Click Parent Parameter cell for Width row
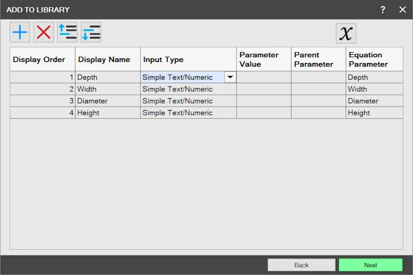The image size is (413, 275). (x=319, y=89)
